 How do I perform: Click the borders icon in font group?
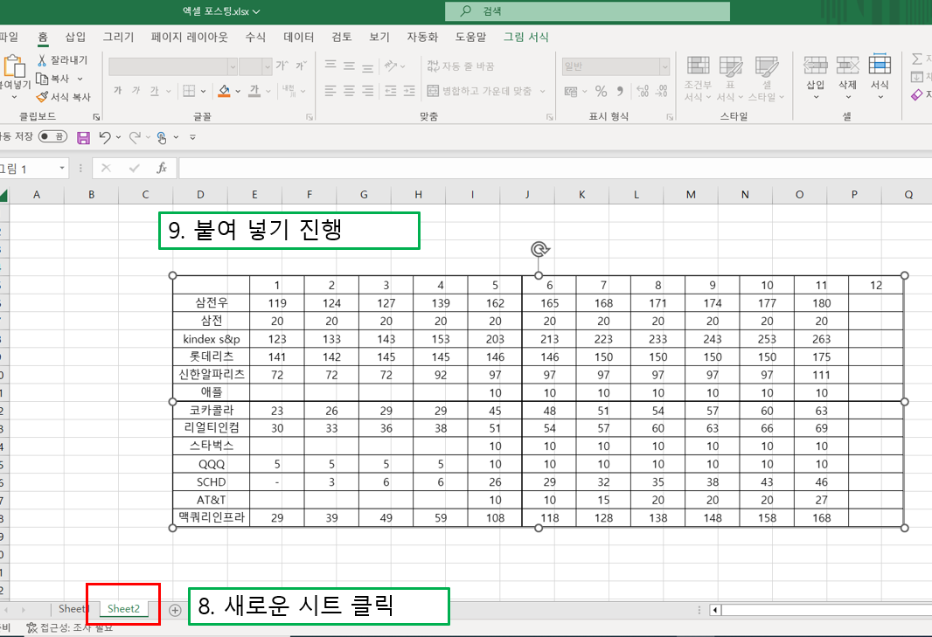pos(189,91)
